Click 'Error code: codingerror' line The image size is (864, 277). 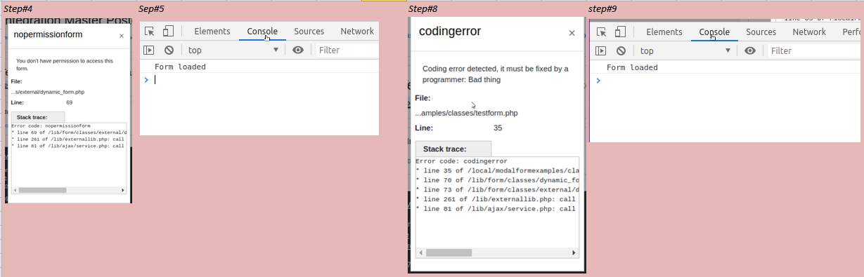tap(461, 161)
